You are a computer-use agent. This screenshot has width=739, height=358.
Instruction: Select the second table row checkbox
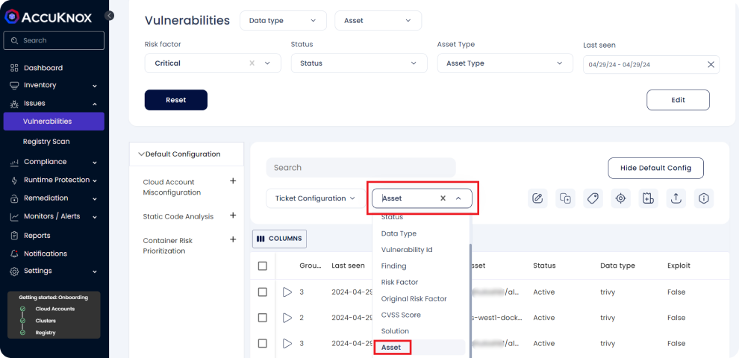click(x=262, y=318)
